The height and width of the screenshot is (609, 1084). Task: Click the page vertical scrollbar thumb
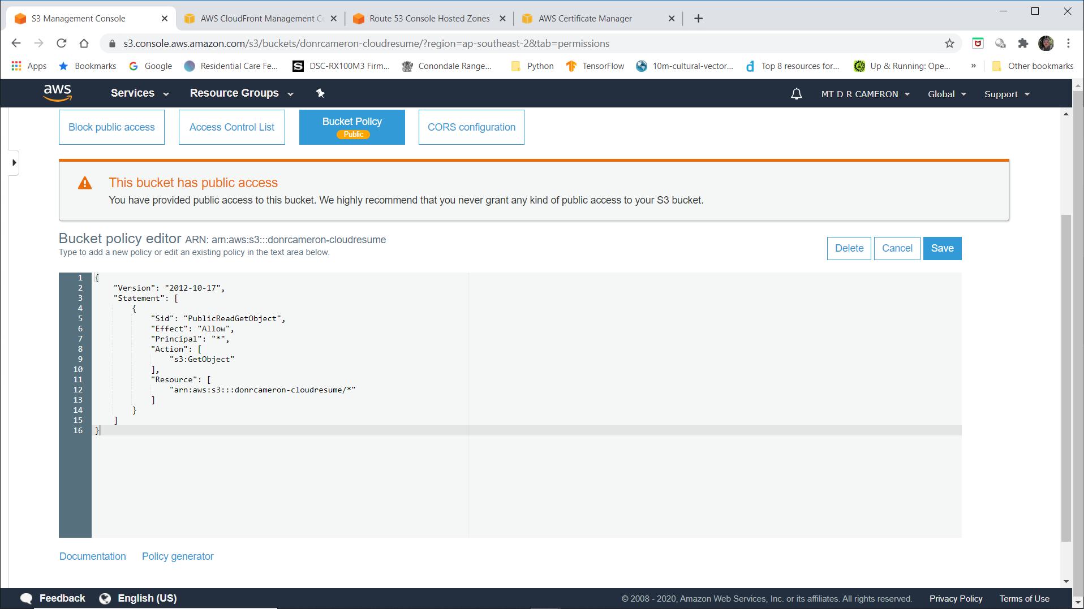coord(1066,378)
